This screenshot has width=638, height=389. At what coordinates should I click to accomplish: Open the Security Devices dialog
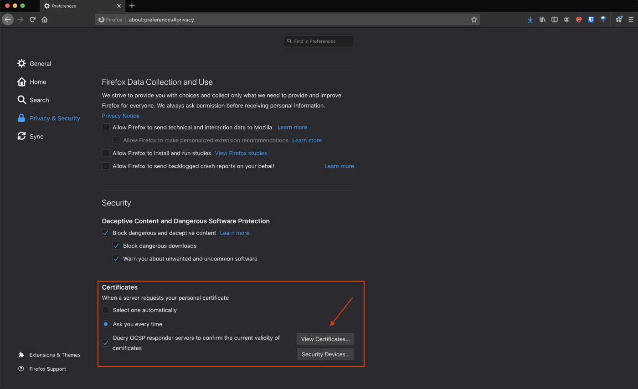325,354
